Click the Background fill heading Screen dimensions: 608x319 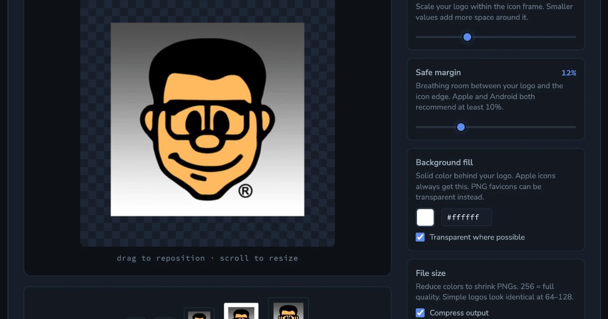(x=444, y=163)
